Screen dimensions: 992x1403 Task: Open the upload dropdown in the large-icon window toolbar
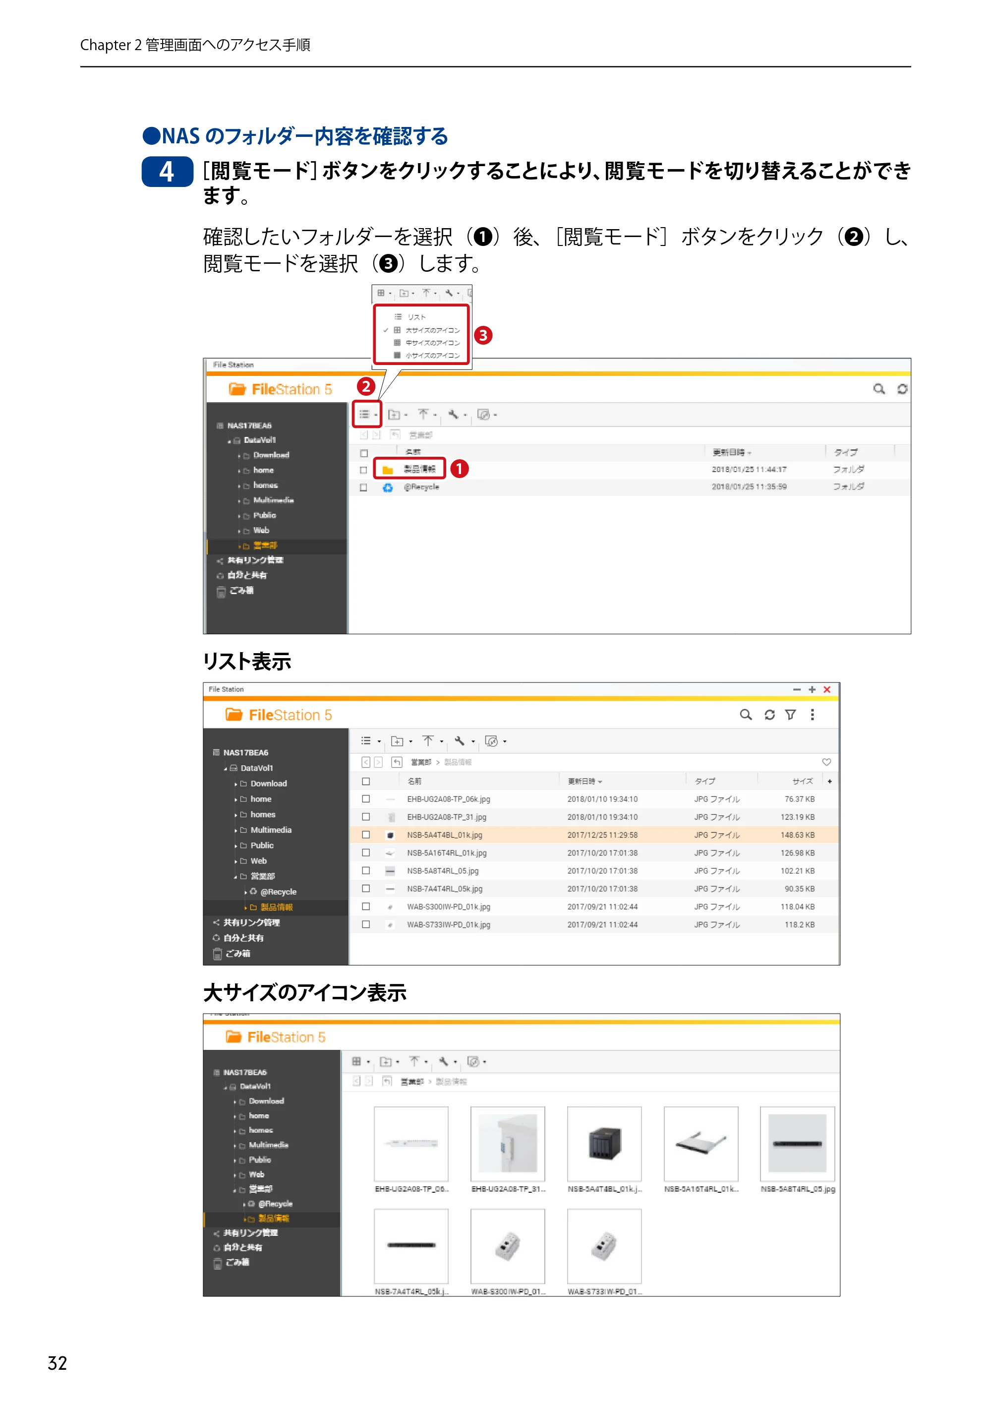coord(426,1062)
